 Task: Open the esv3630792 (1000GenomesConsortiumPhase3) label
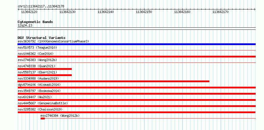coord(53,41)
